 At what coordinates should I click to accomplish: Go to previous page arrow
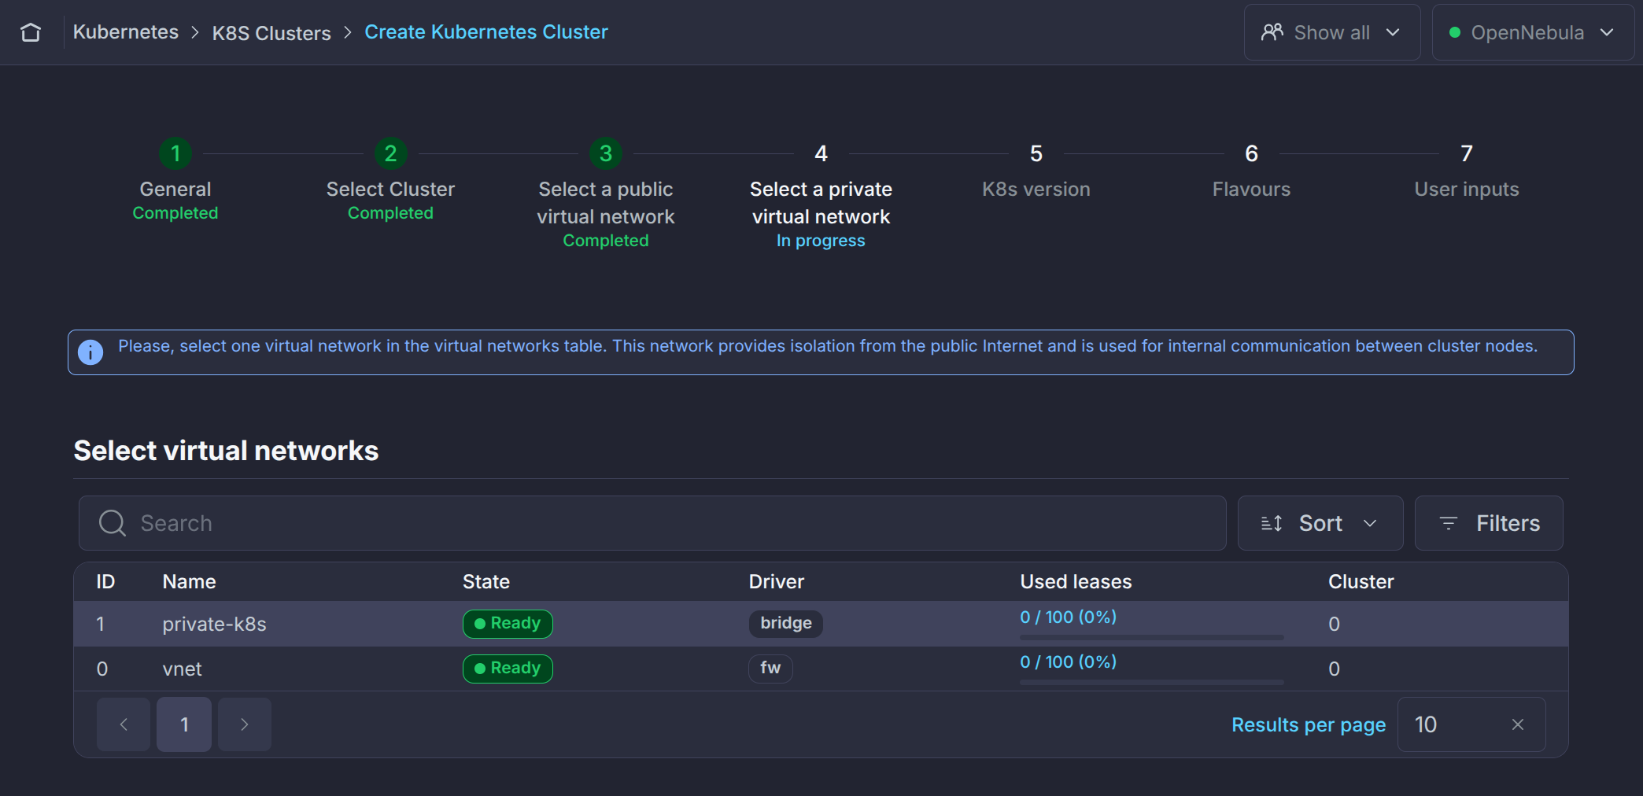[124, 724]
